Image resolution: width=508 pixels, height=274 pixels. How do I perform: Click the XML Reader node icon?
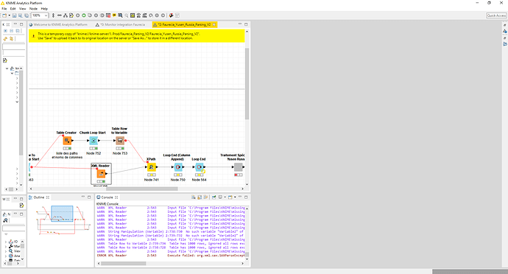[x=101, y=174]
